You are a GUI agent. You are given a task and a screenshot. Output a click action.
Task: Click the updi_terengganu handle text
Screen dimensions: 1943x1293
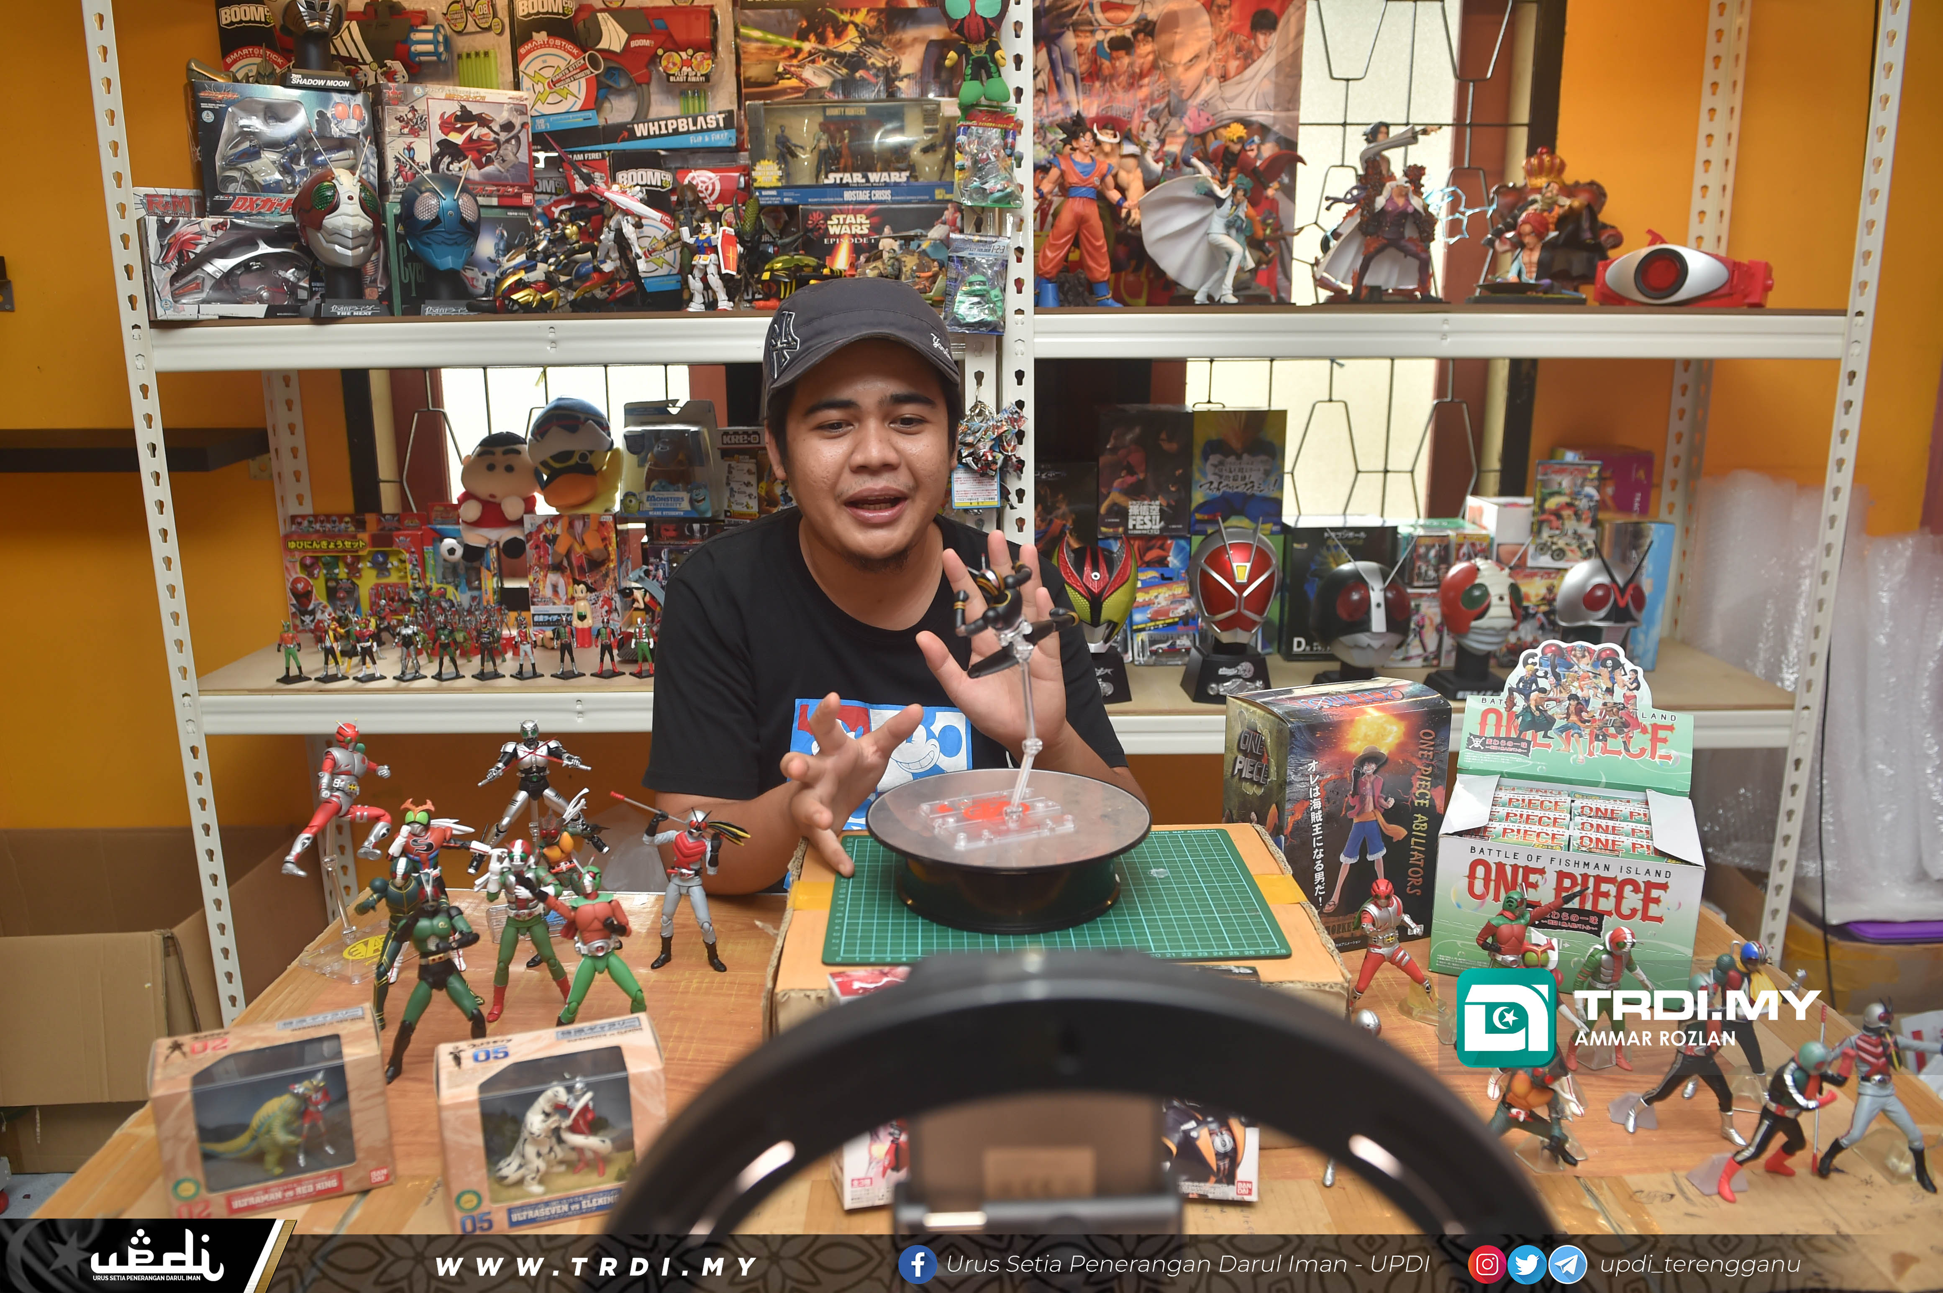(x=1700, y=1264)
